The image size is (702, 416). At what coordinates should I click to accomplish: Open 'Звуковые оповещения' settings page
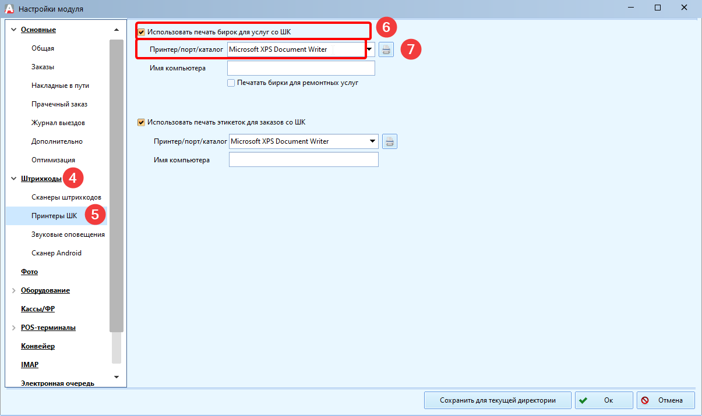68,234
